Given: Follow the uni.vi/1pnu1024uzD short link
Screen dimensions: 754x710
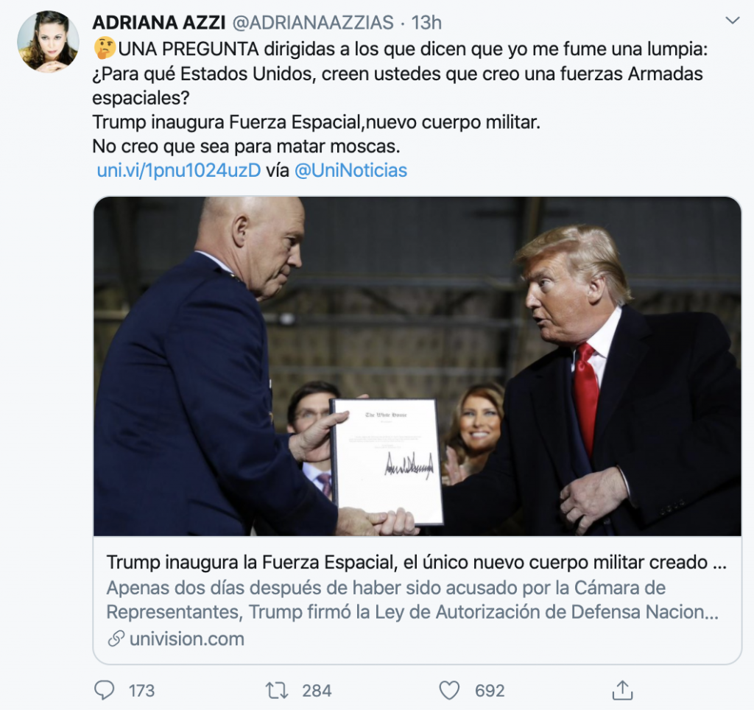Looking at the screenshot, I should pyautogui.click(x=179, y=170).
